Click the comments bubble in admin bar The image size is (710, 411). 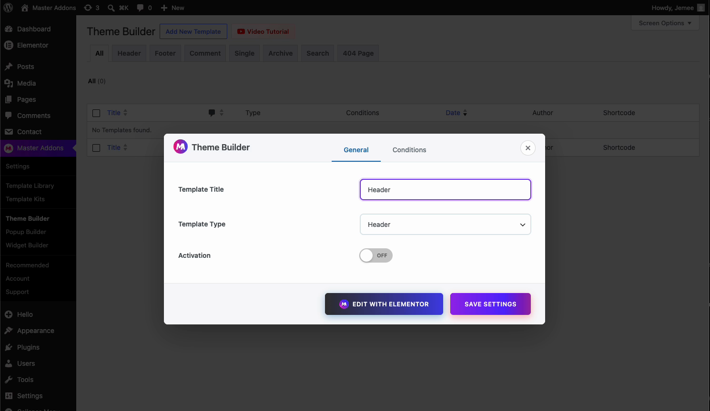point(140,8)
